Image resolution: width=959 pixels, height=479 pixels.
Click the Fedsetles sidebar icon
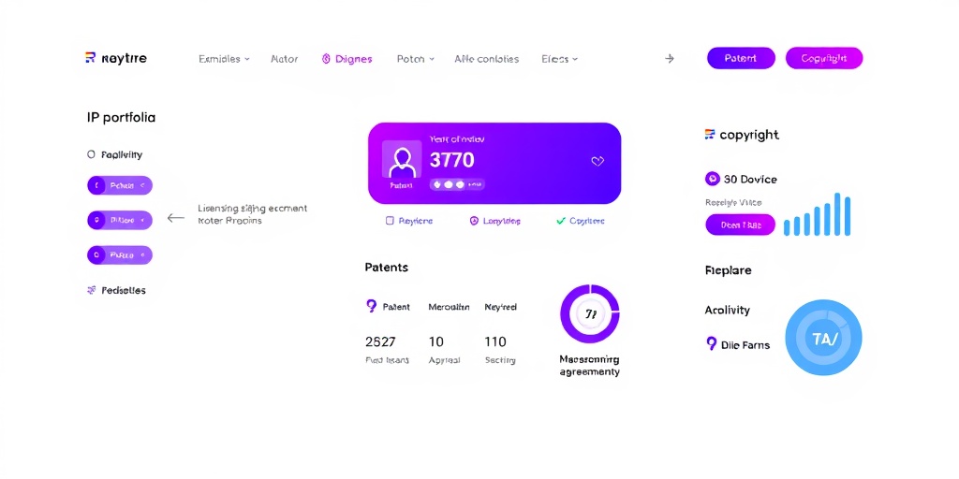[91, 290]
